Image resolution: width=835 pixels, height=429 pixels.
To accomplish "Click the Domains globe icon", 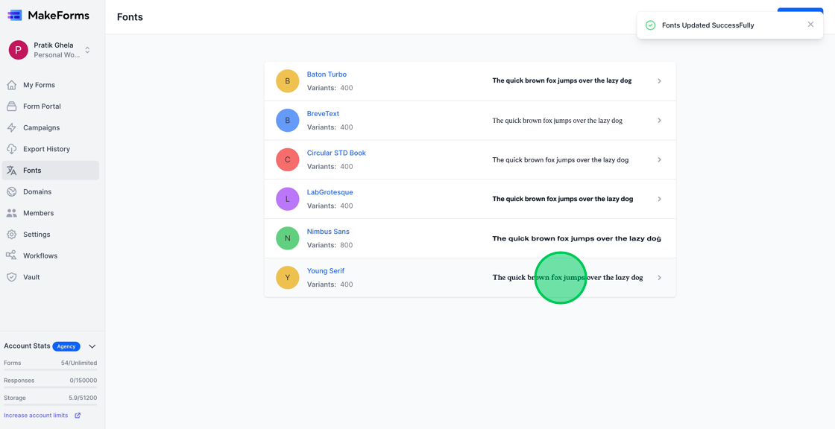I will pos(12,192).
